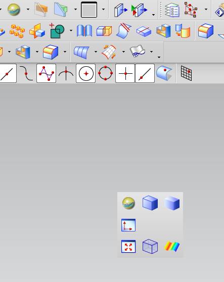
Task: Select the Pattern Feature orange cubes icon
Action: click(x=17, y=31)
